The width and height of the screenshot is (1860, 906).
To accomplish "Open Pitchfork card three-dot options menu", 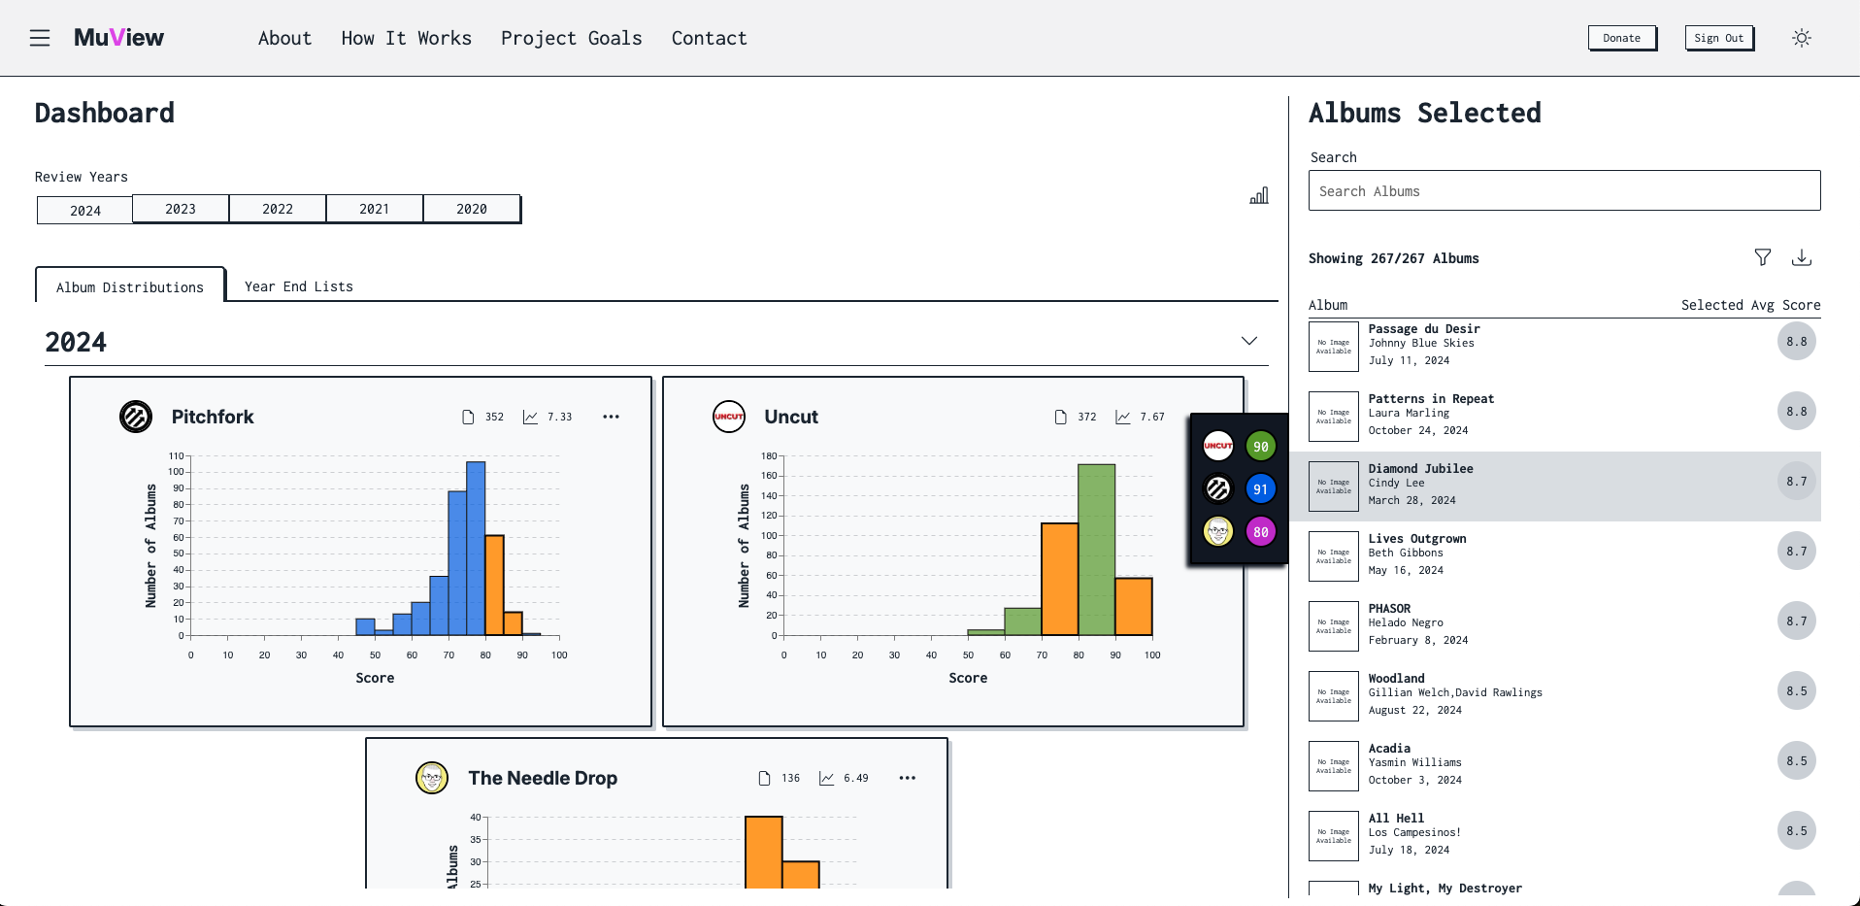I will (x=611, y=417).
